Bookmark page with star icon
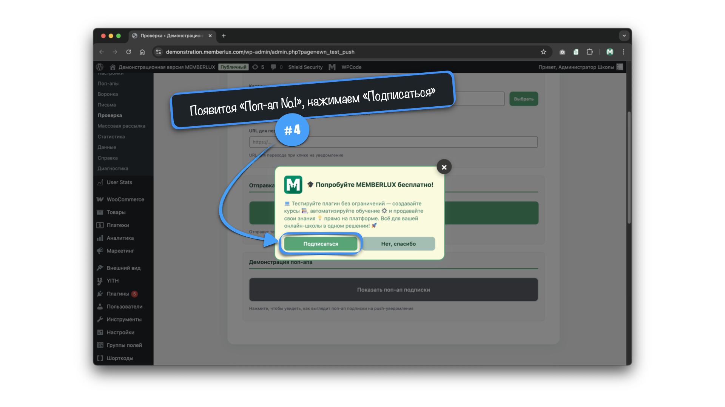 543,52
